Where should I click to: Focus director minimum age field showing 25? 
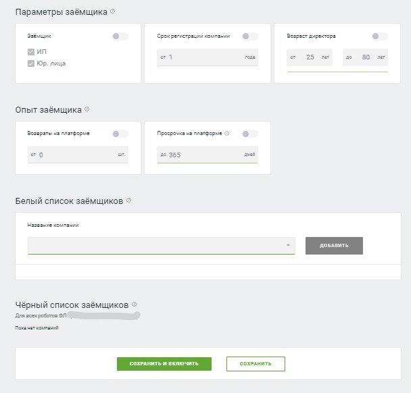pyautogui.click(x=310, y=57)
